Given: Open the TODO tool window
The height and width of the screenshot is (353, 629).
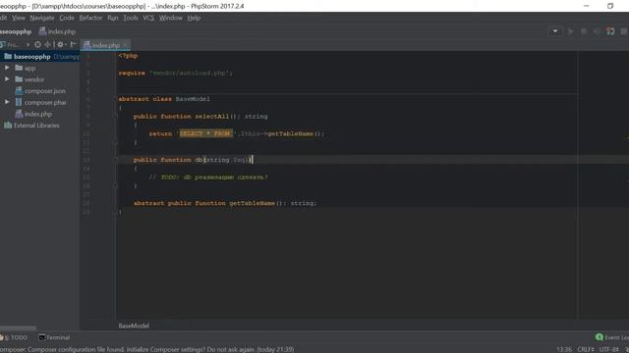Looking at the screenshot, I should point(15,337).
